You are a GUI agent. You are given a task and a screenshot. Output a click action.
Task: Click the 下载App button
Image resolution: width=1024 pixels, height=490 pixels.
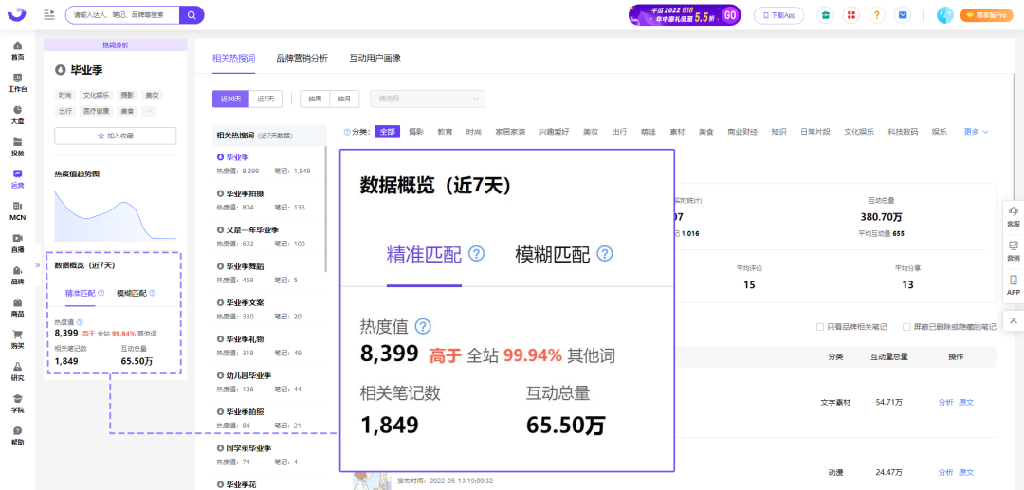coord(779,15)
